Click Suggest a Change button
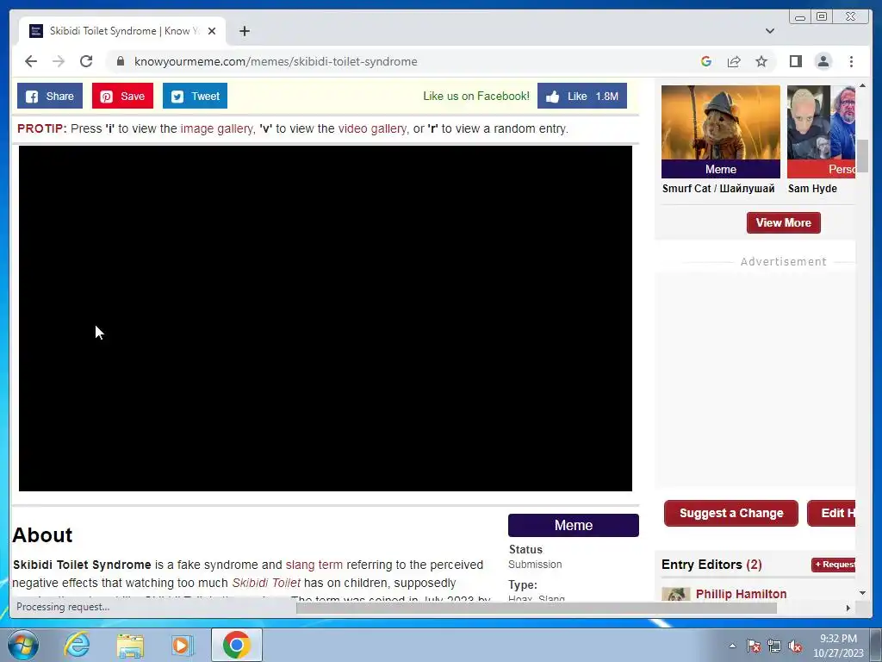Viewport: 882px width, 662px height. click(731, 514)
